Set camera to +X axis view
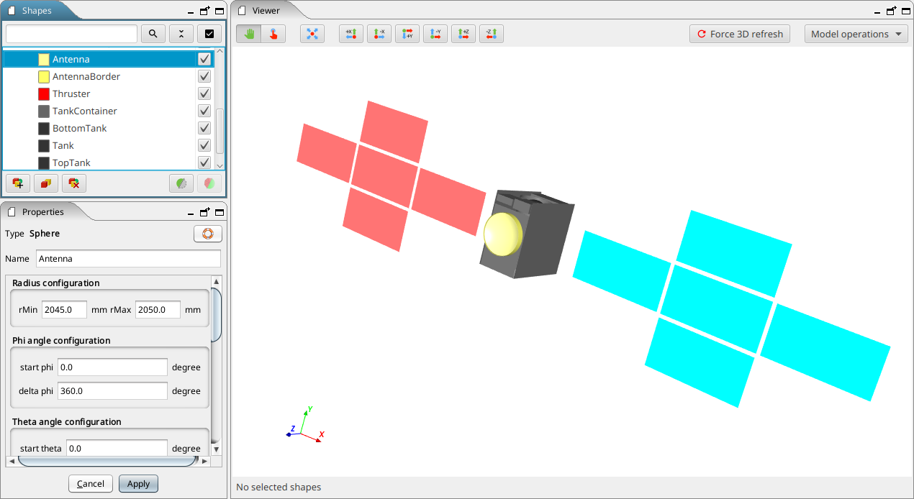This screenshot has width=914, height=499. click(x=351, y=33)
